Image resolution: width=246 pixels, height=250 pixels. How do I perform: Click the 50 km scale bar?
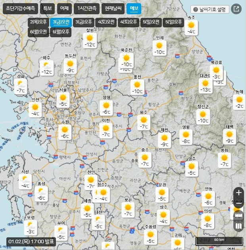219,241
